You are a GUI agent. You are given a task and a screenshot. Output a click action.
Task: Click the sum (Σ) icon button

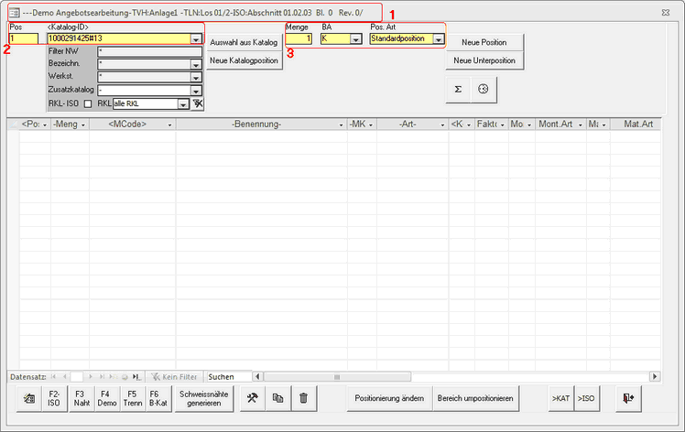tap(458, 90)
